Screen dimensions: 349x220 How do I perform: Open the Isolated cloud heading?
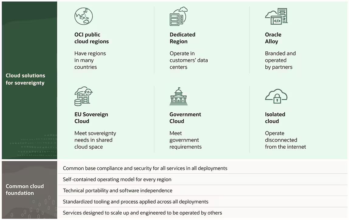275,118
